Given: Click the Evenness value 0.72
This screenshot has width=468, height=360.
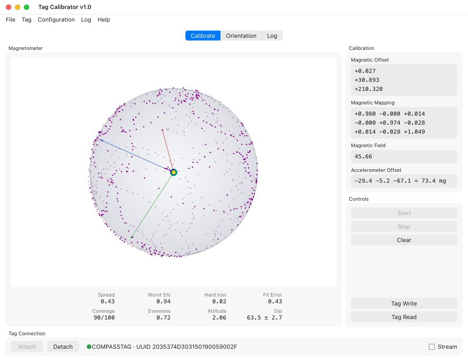Looking at the screenshot, I should click(x=163, y=318).
